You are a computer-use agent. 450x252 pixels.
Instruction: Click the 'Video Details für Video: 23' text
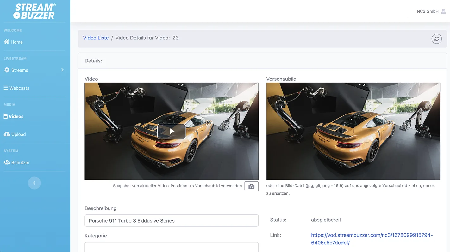147,38
